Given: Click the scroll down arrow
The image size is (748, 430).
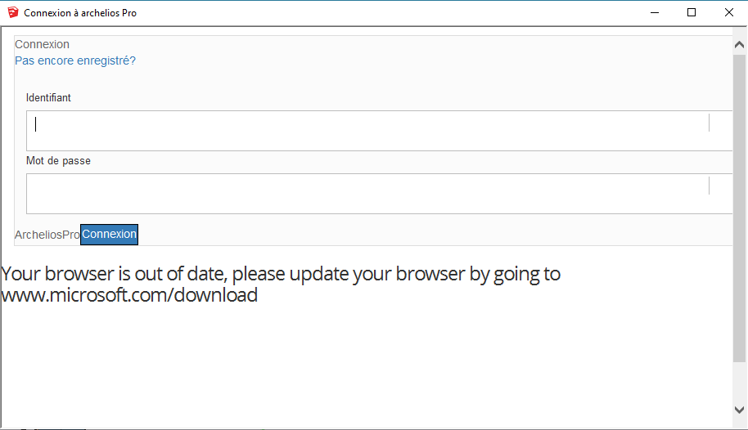Looking at the screenshot, I should (x=740, y=410).
